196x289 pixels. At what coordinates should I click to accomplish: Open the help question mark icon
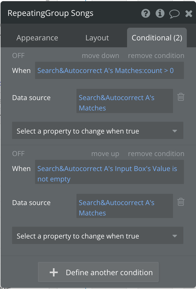tap(146, 13)
